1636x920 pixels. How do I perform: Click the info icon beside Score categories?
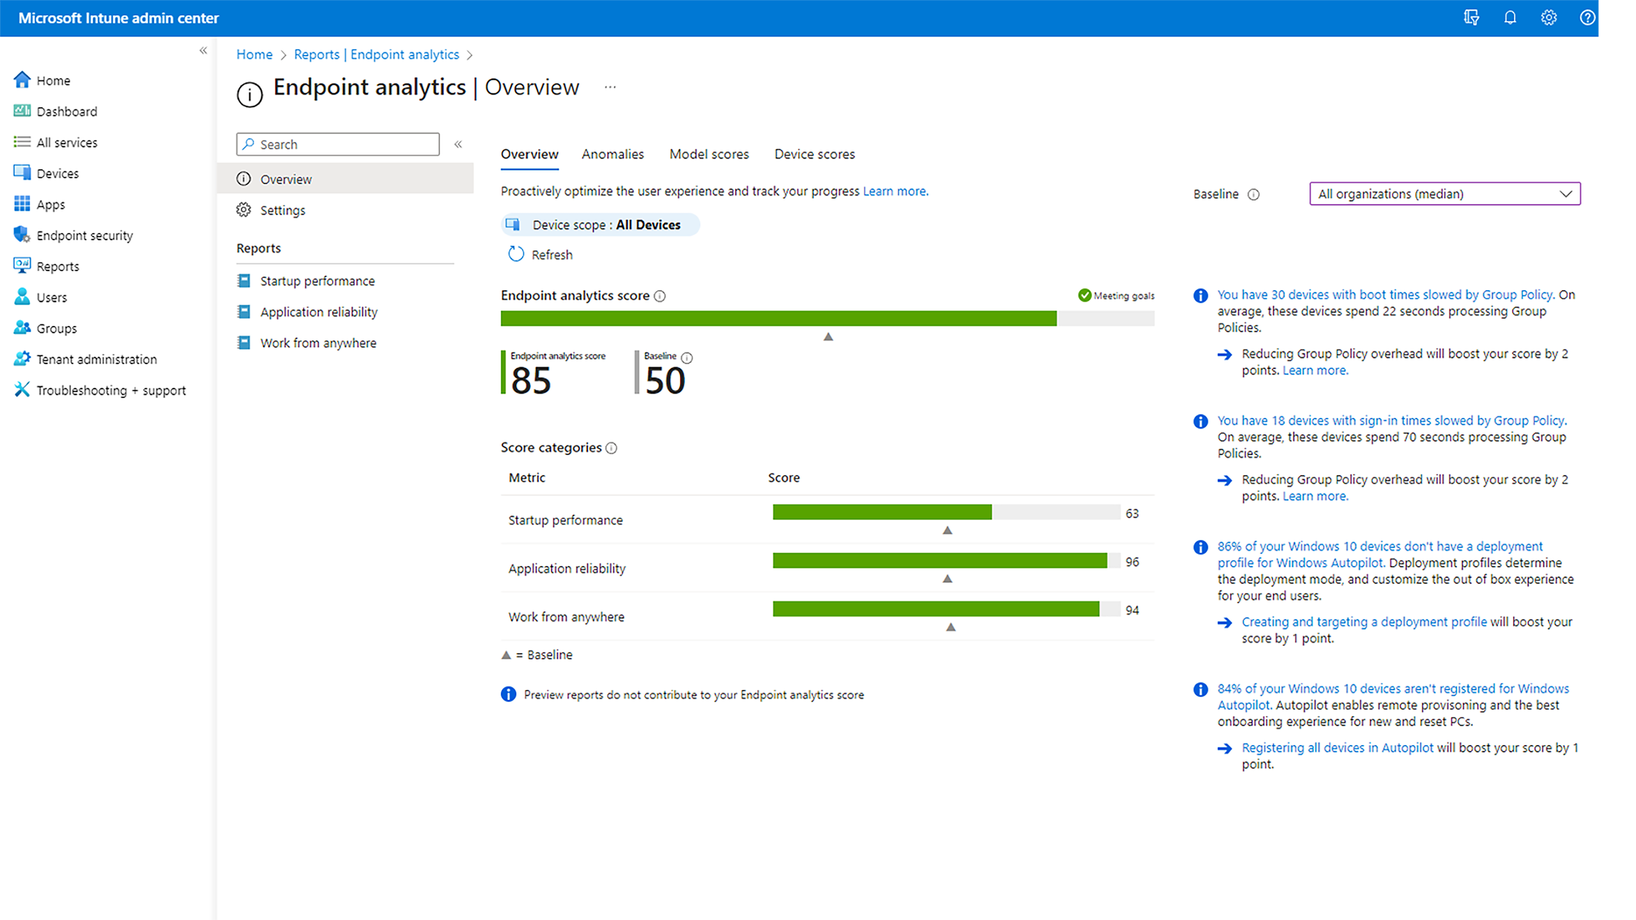(612, 448)
